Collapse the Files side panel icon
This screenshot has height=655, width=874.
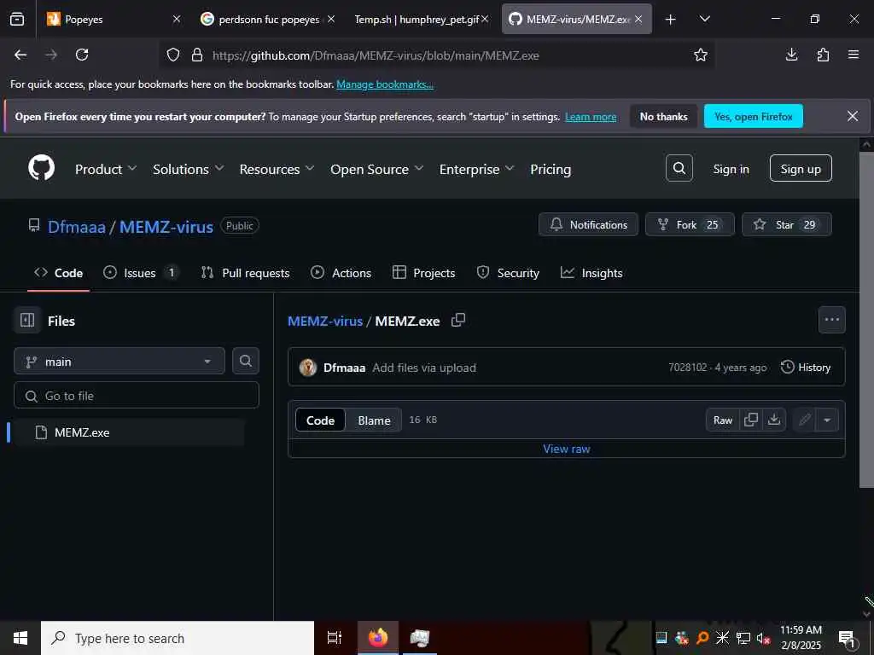(27, 321)
